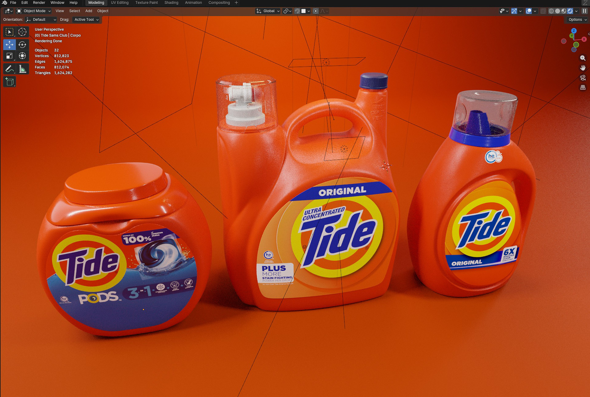Enable wireframe viewport shading
Viewport: 590px width, 397px height.
point(551,11)
